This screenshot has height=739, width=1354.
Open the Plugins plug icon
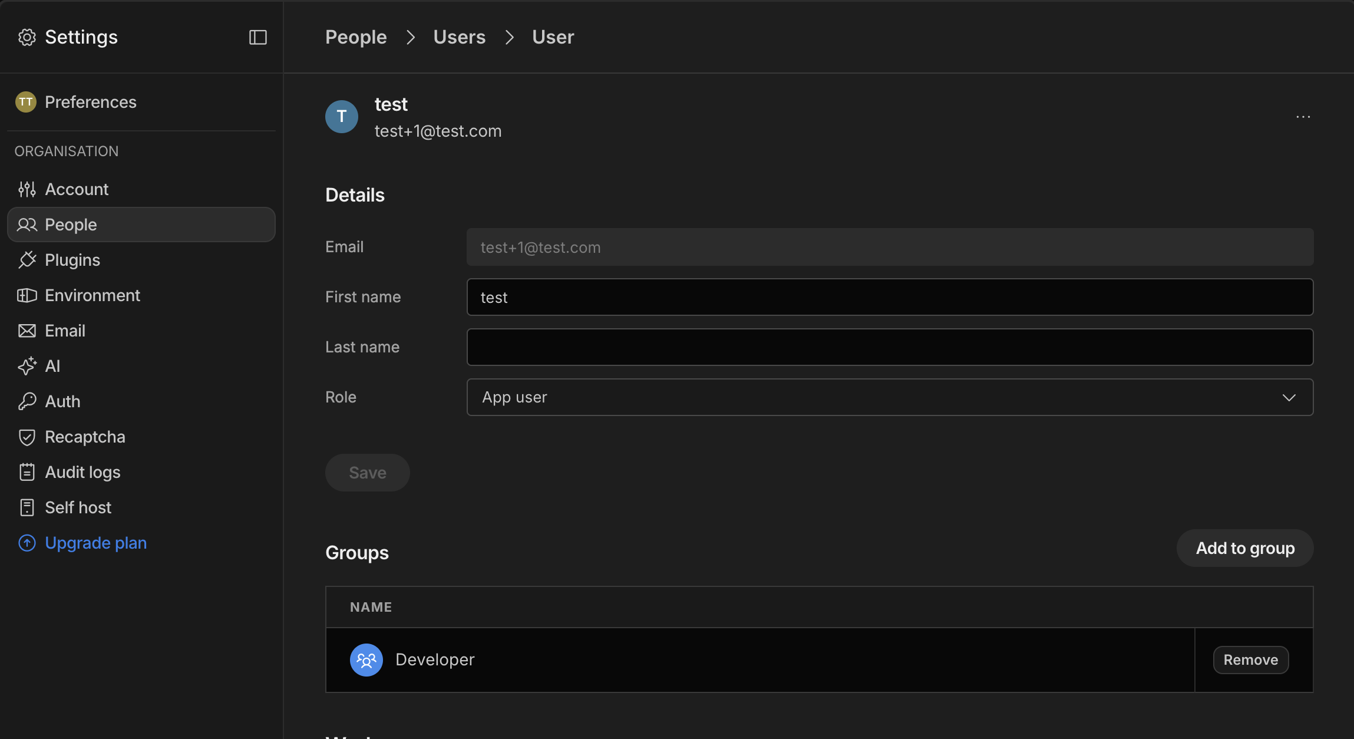[27, 260]
